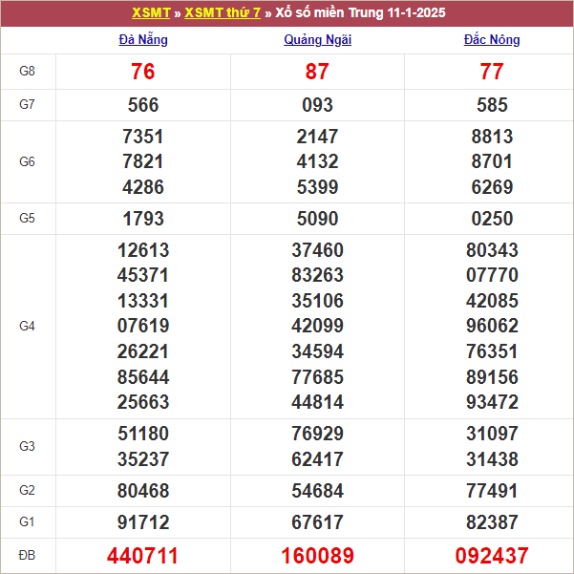Open the Đắc Nông province link
Screen dimensions: 574x574
coord(492,40)
